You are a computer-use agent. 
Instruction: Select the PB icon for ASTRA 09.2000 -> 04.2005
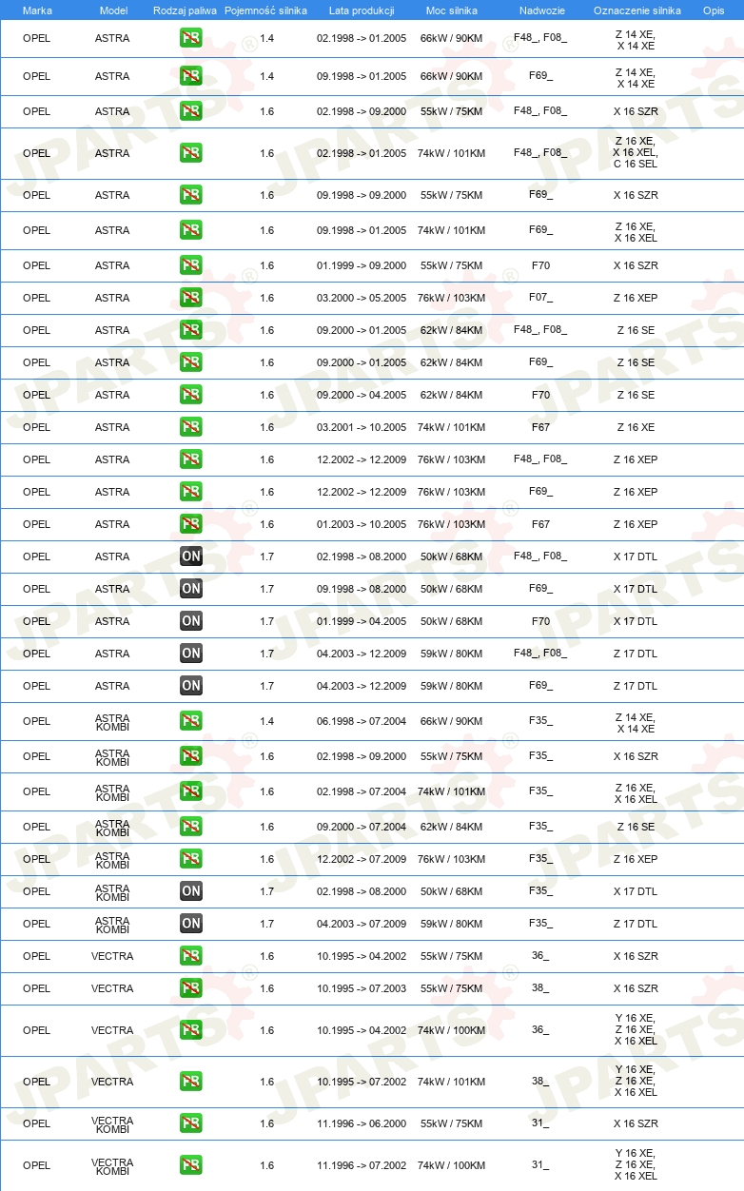click(x=191, y=396)
